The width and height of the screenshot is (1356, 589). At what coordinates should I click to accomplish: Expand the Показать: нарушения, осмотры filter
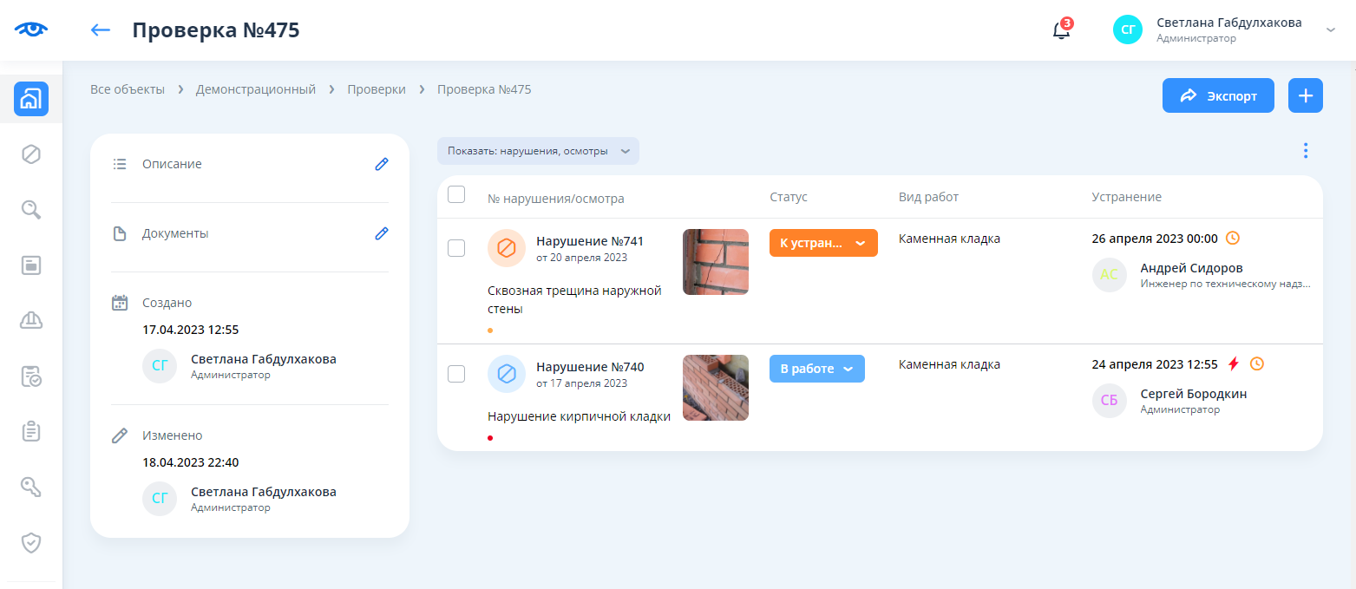538,151
